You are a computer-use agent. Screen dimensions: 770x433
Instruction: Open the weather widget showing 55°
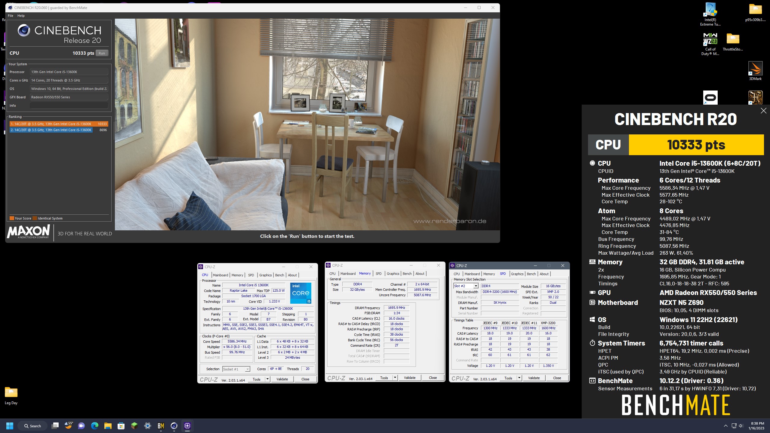click(69, 426)
